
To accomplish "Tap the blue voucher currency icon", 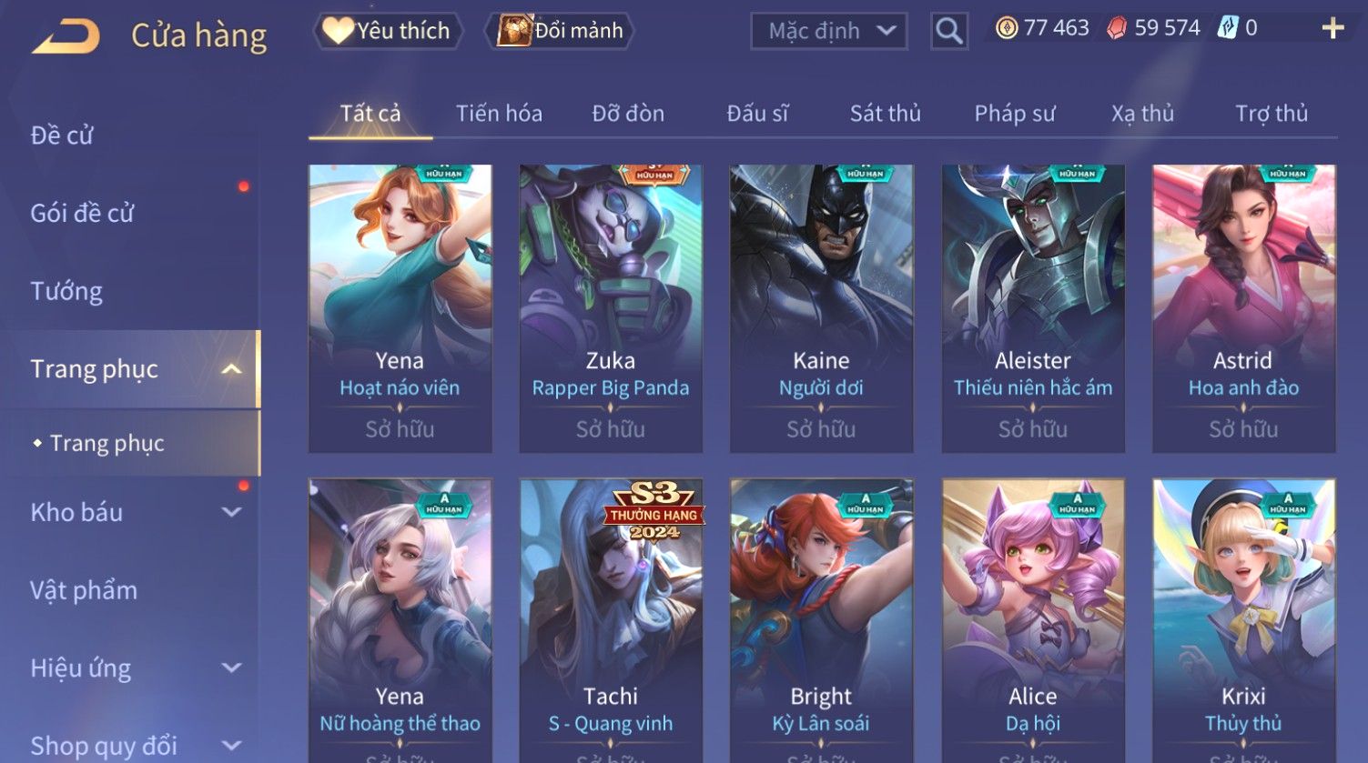I will (x=1228, y=28).
